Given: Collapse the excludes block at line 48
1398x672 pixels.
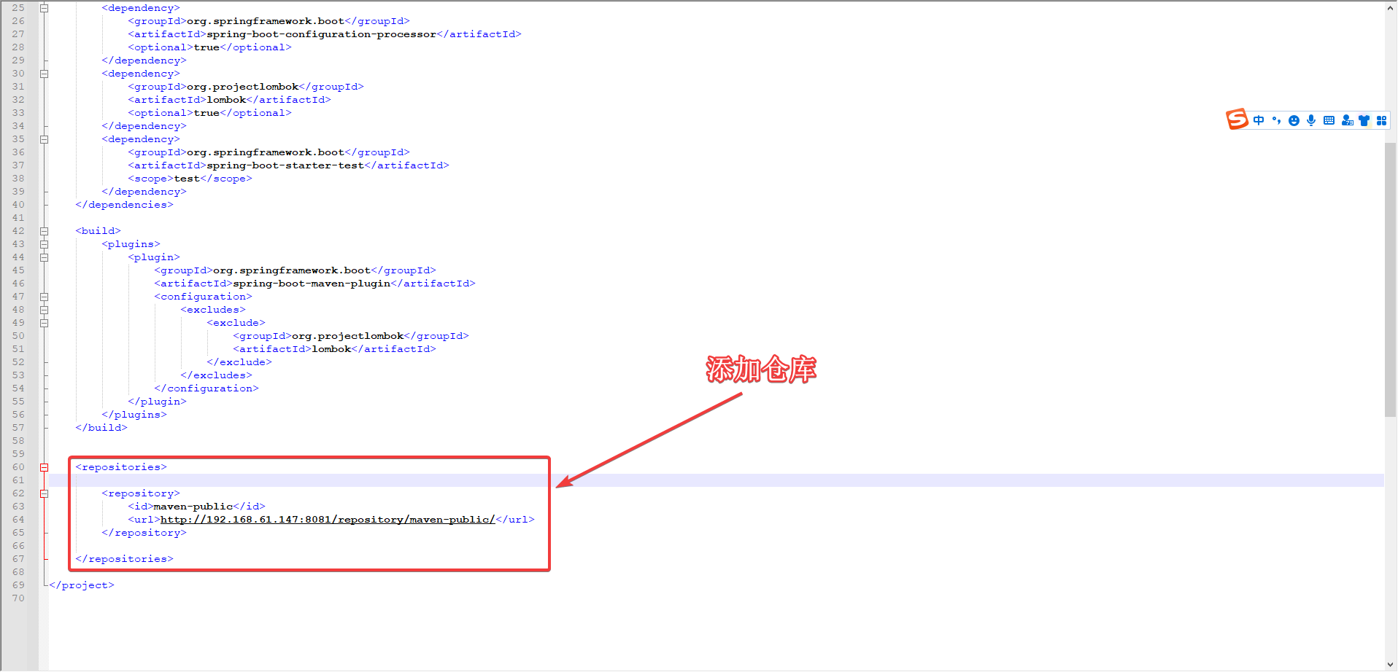Looking at the screenshot, I should click(44, 309).
